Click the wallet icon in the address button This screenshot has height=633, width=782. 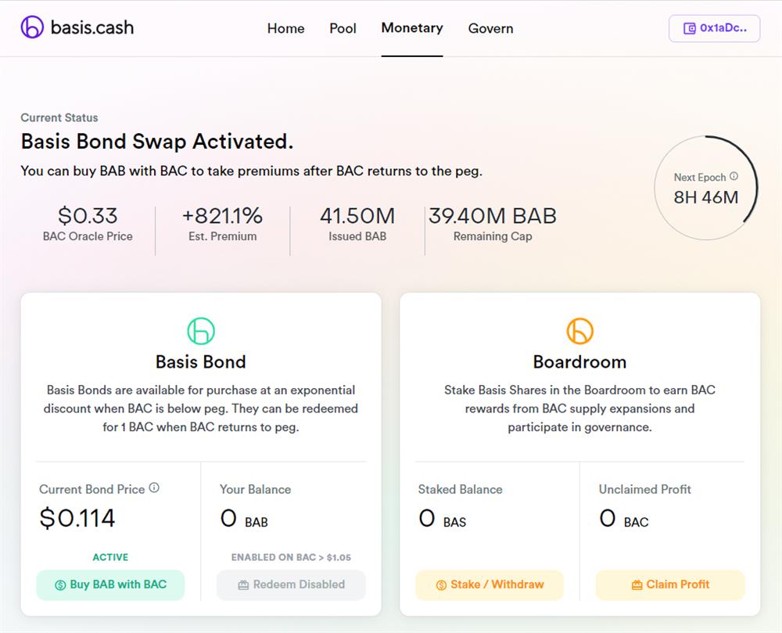(x=689, y=28)
